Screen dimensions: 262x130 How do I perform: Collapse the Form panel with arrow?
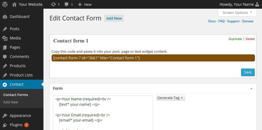click(x=251, y=88)
